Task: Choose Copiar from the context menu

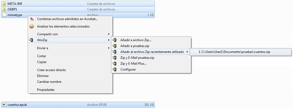Action: pyautogui.click(x=42, y=62)
